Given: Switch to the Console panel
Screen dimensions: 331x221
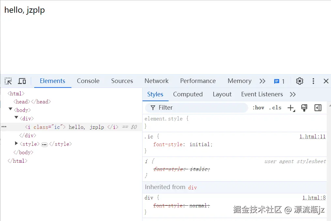Looking at the screenshot, I should pyautogui.click(x=88, y=81).
